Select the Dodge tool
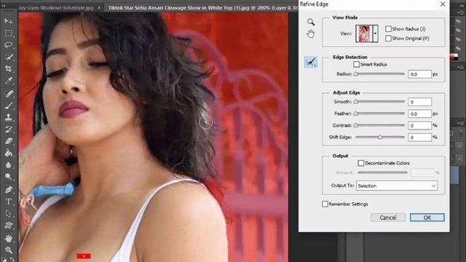 click(x=8, y=177)
